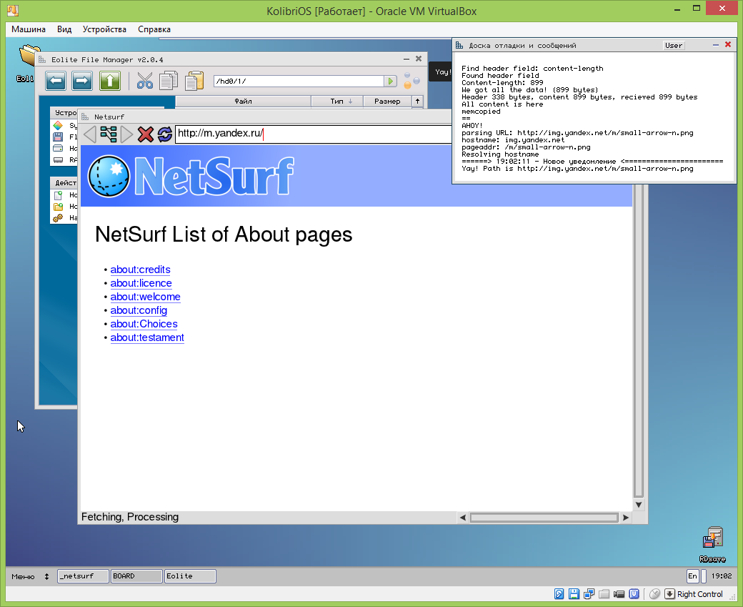Reload the page in NetSurf
743x607 pixels.
pyautogui.click(x=165, y=134)
